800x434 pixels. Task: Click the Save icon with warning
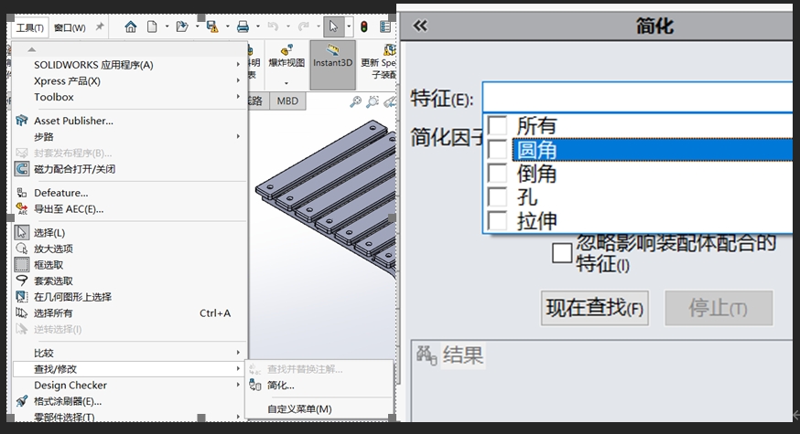click(212, 26)
